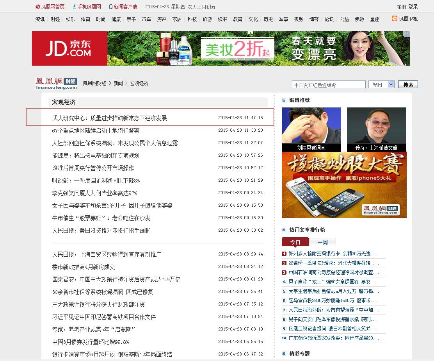Click the 模拟炒股大赛 iPhone banner
This screenshot has width=434, height=361.
point(344,185)
